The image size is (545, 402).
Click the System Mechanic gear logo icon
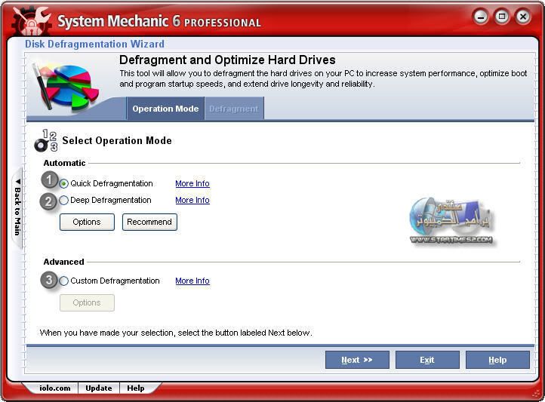click(31, 21)
